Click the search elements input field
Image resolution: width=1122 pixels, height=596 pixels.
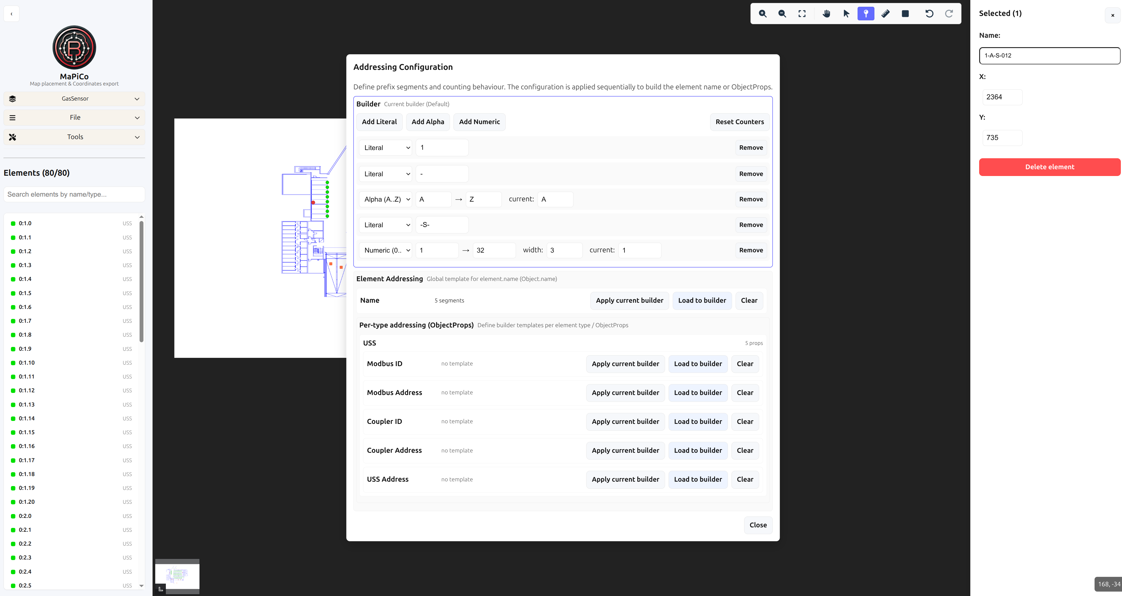74,195
